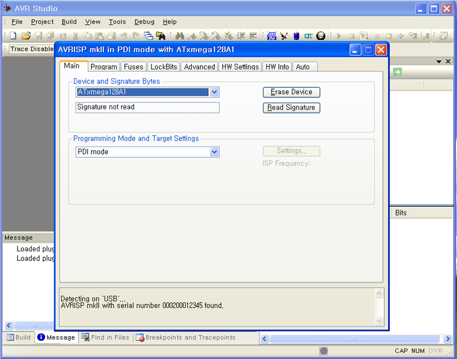Click the Connect plug toolbar icon
Image resolution: width=457 pixels, height=359 pixels.
coord(284,36)
